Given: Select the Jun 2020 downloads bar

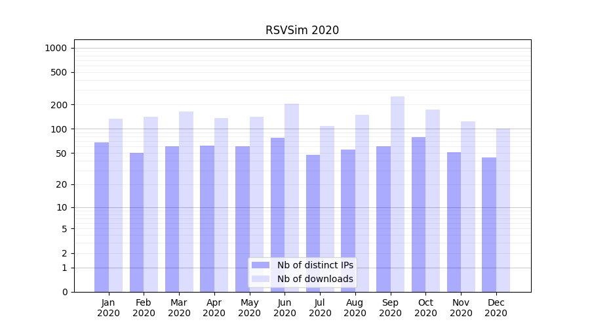Looking at the screenshot, I should pyautogui.click(x=292, y=197).
